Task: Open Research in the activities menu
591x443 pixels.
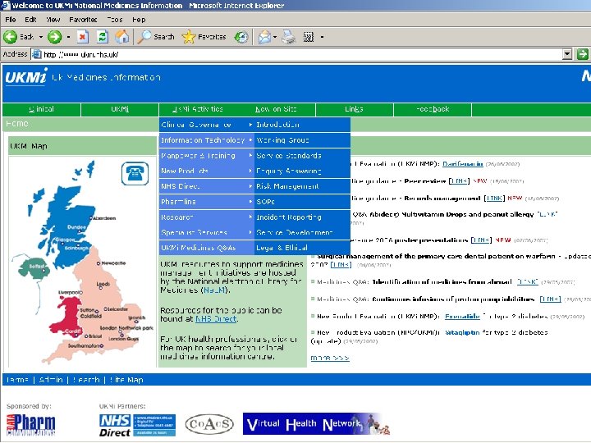Action: [x=206, y=217]
